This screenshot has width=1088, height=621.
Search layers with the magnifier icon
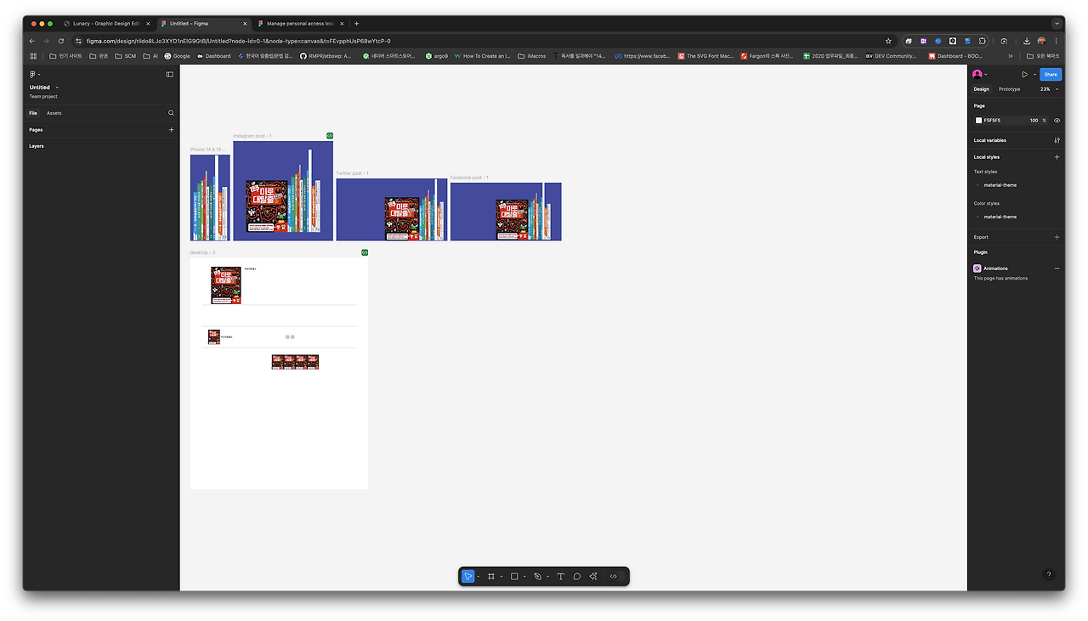coord(171,113)
